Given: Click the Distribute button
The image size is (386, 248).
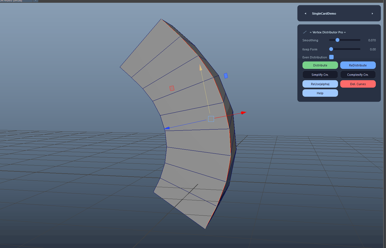Looking at the screenshot, I should (320, 65).
